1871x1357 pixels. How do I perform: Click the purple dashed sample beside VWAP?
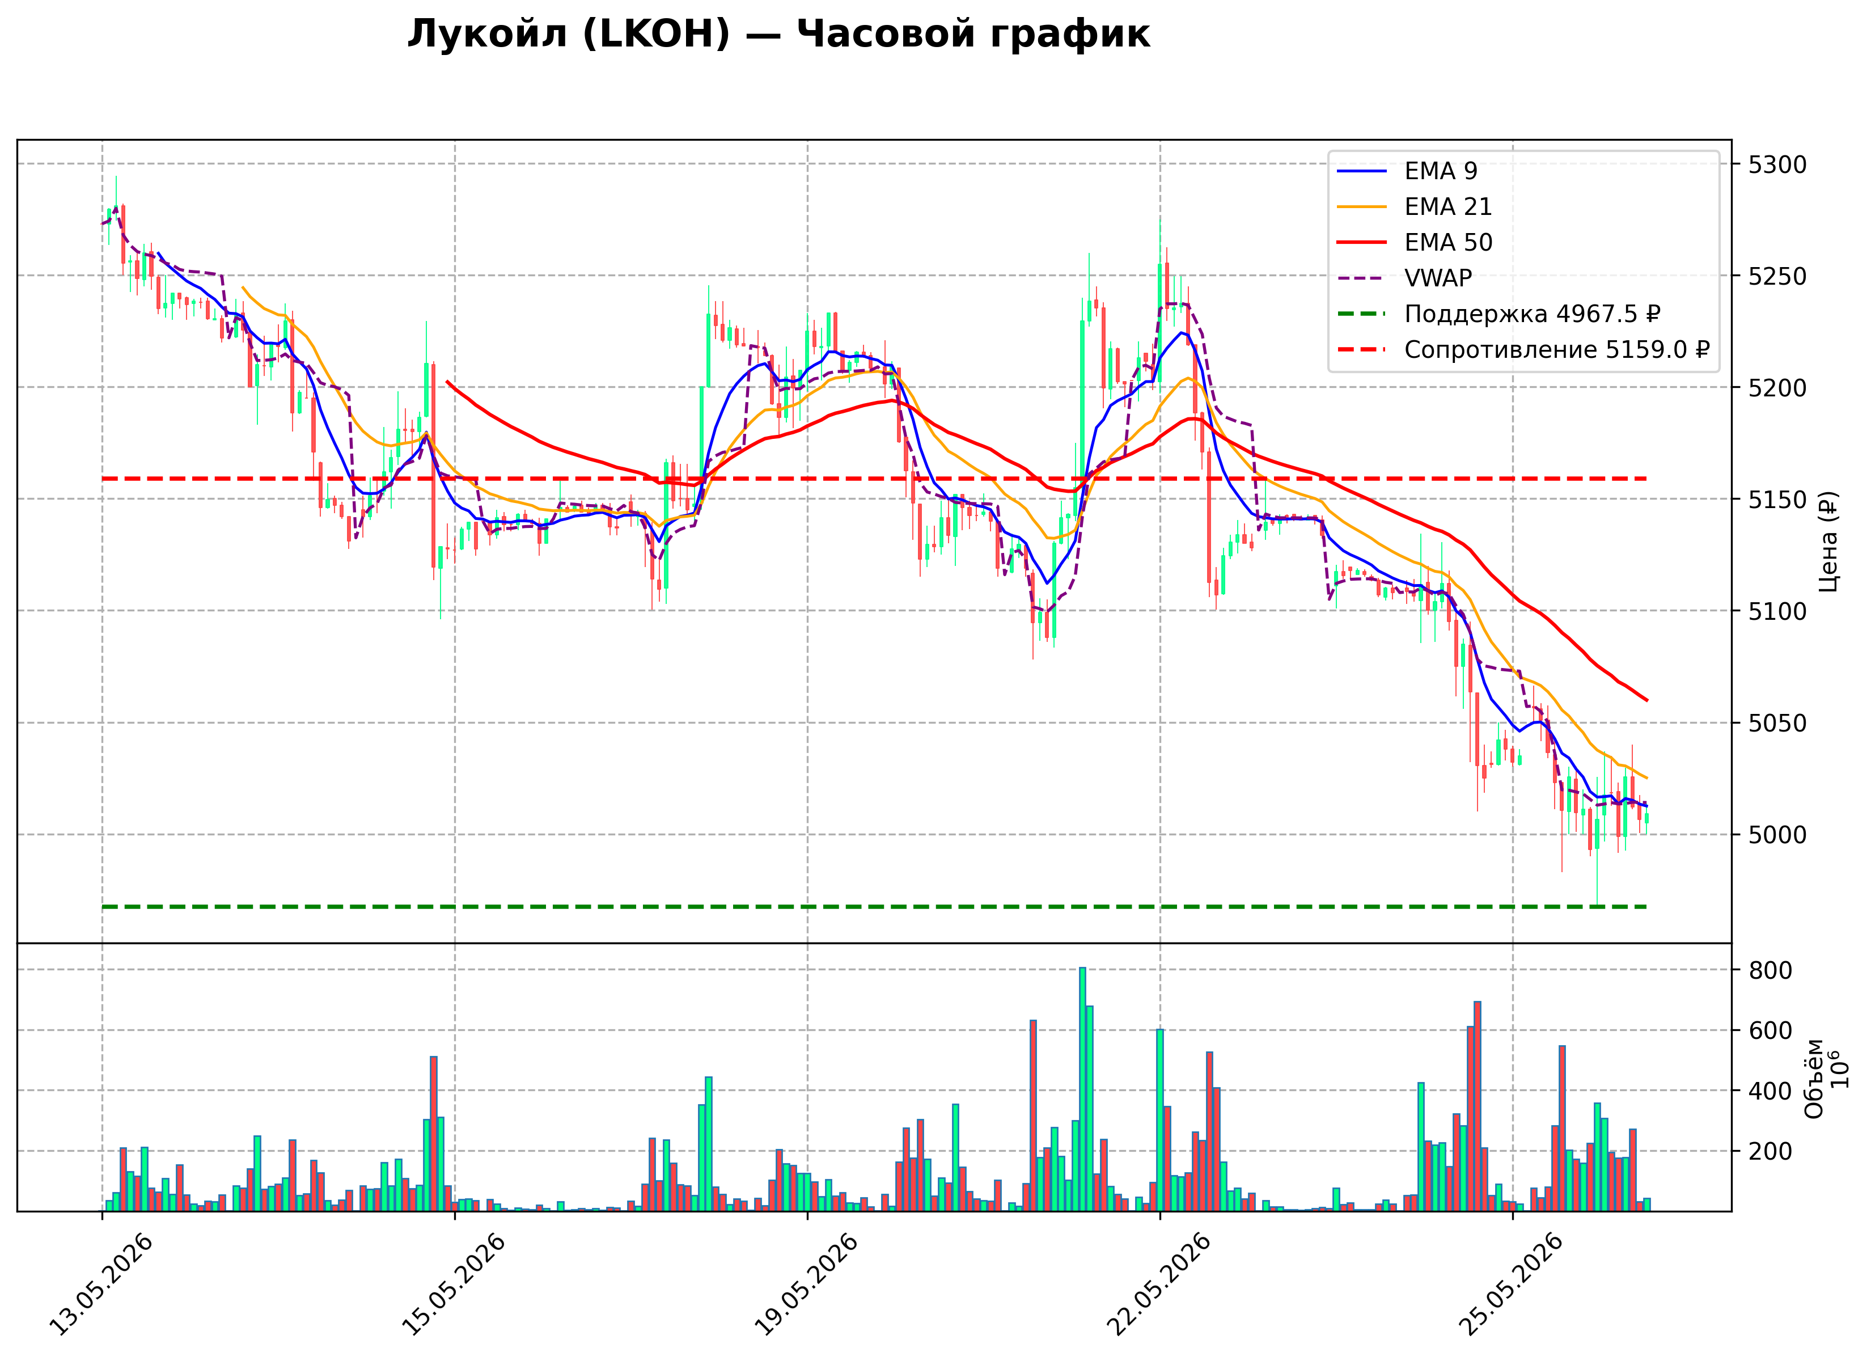[1362, 278]
